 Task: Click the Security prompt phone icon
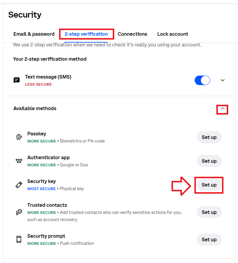(x=19, y=239)
